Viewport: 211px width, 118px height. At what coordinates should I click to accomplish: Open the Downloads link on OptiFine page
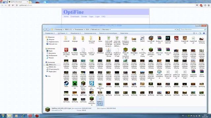75,17
